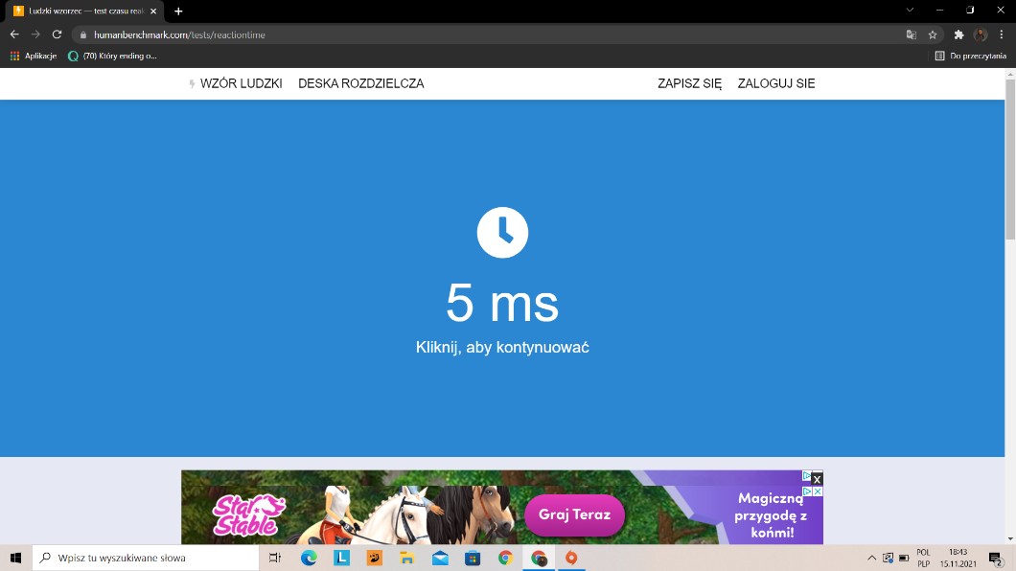Viewport: 1016px width, 571px height.
Task: Open File Explorer from the taskbar
Action: tap(406, 558)
